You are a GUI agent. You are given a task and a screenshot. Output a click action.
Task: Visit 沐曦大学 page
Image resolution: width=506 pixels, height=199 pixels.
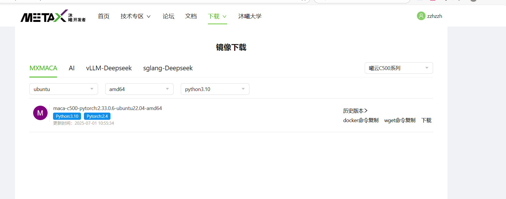pyautogui.click(x=250, y=16)
